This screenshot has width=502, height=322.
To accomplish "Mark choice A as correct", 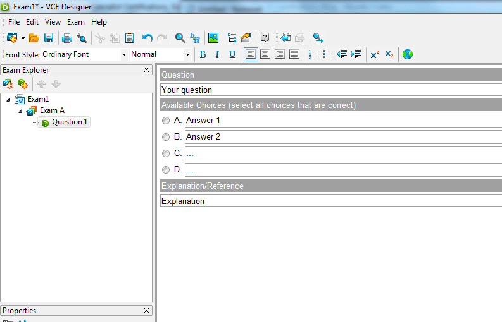I will click(x=166, y=121).
